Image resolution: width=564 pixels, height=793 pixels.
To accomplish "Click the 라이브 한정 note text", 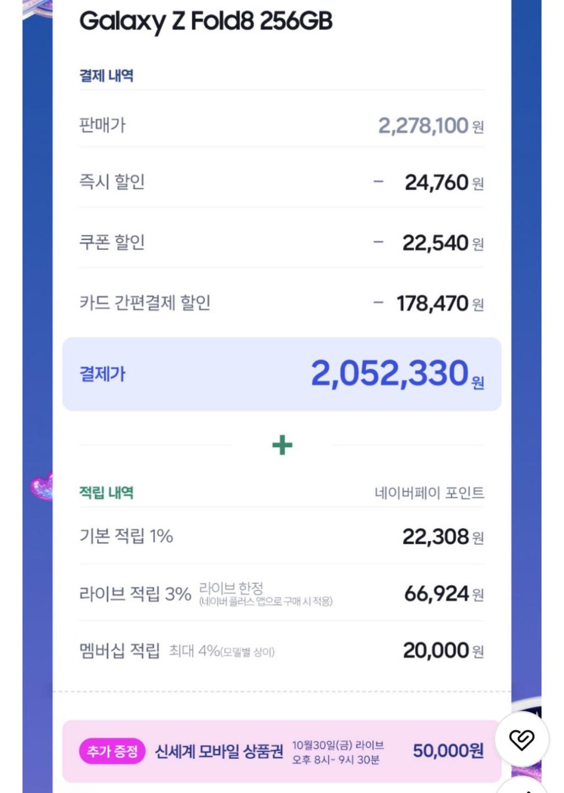I will point(231,588).
